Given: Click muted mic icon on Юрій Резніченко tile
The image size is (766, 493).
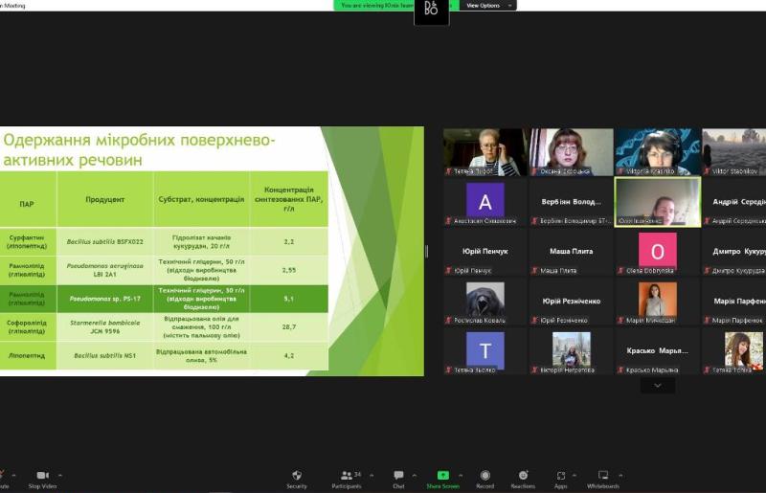Looking at the screenshot, I should click(534, 320).
